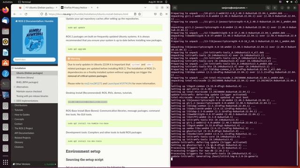
Task: Open Citations in sidebar
Action: pyautogui.click(x=19, y=147)
